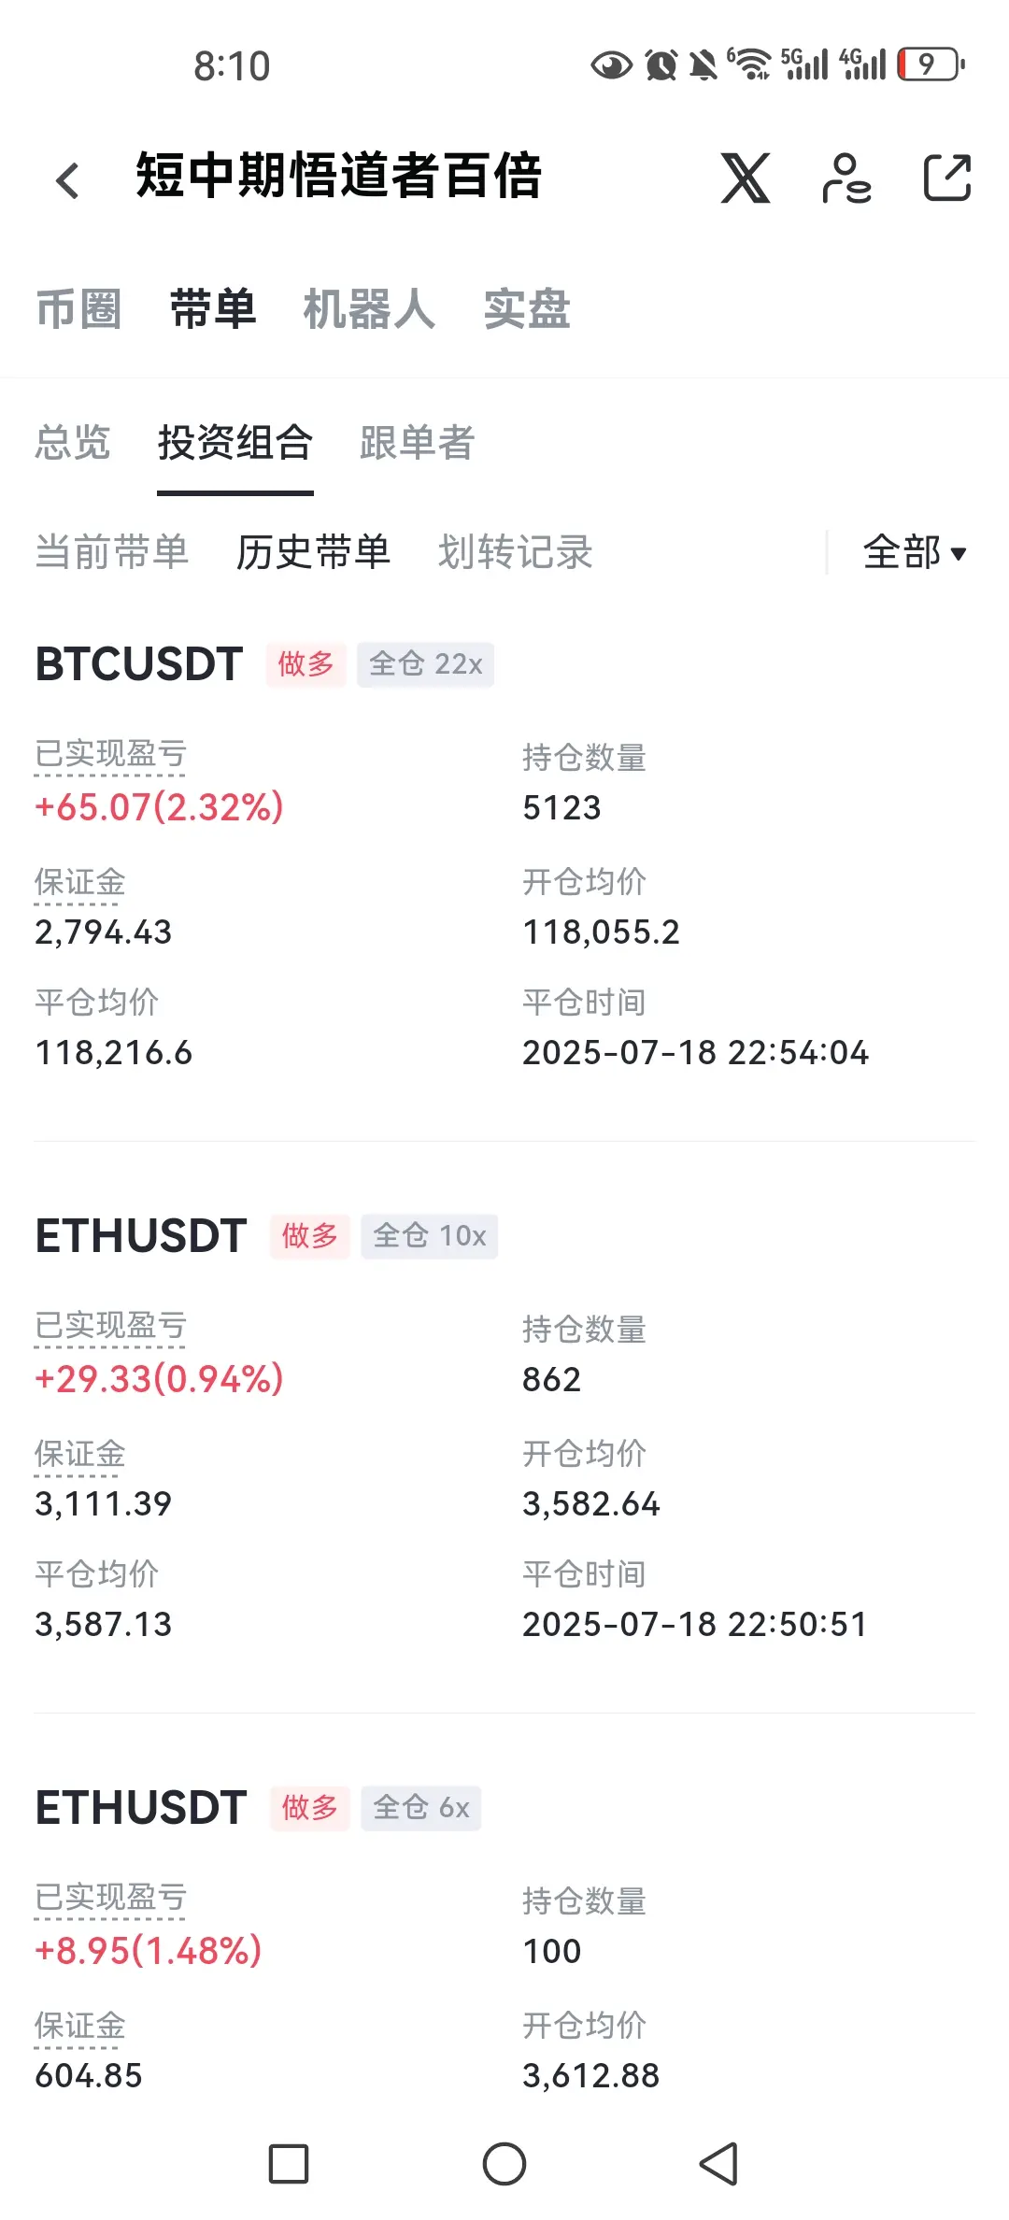The image size is (1009, 2220).
Task: Select the 跟单者 sub-tab
Action: [417, 443]
